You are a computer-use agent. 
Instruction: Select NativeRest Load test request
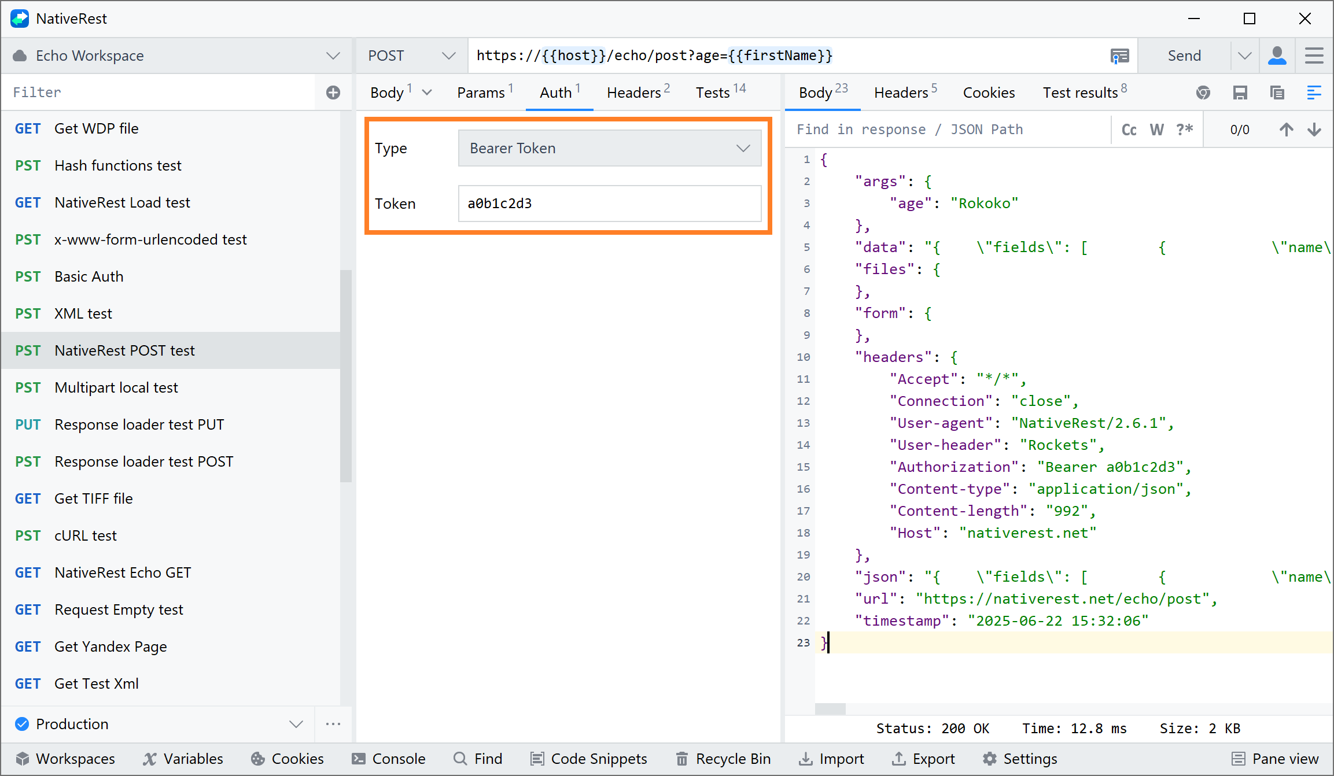tap(171, 202)
